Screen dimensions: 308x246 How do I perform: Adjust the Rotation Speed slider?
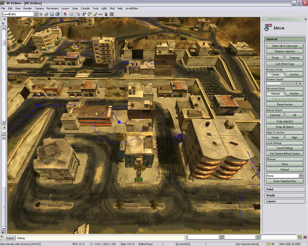pyautogui.click(x=281, y=83)
